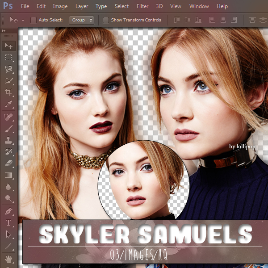Select the Pen tool
The width and height of the screenshot is (268, 268).
(8, 211)
